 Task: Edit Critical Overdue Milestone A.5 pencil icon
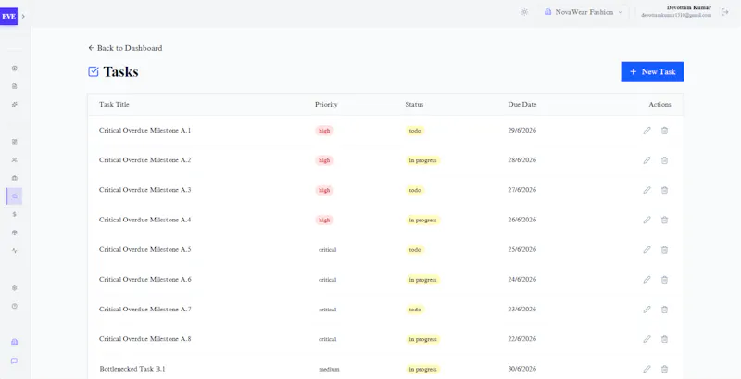(x=647, y=249)
